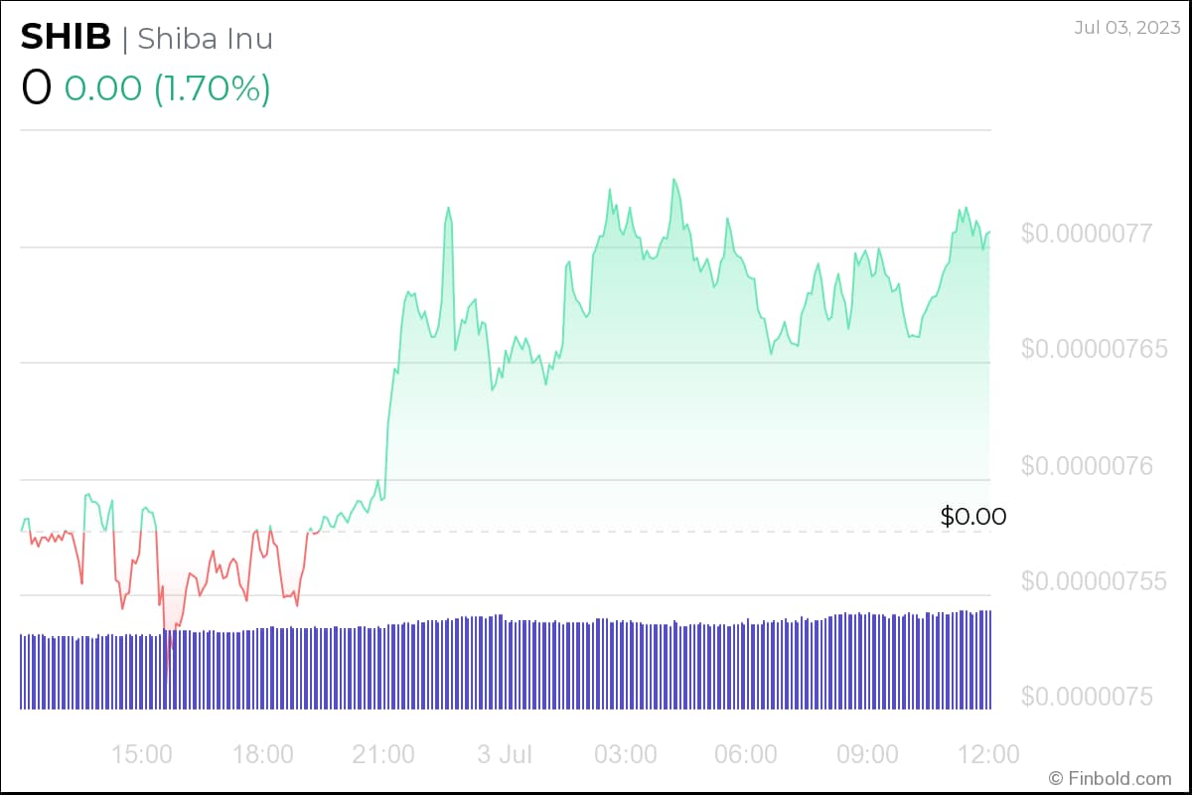Image resolution: width=1192 pixels, height=795 pixels.
Task: Click the large current price digit 0
Action: [36, 88]
